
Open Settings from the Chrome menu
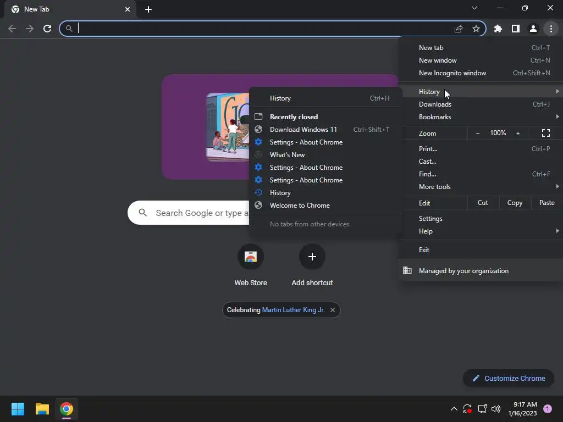[481, 219]
